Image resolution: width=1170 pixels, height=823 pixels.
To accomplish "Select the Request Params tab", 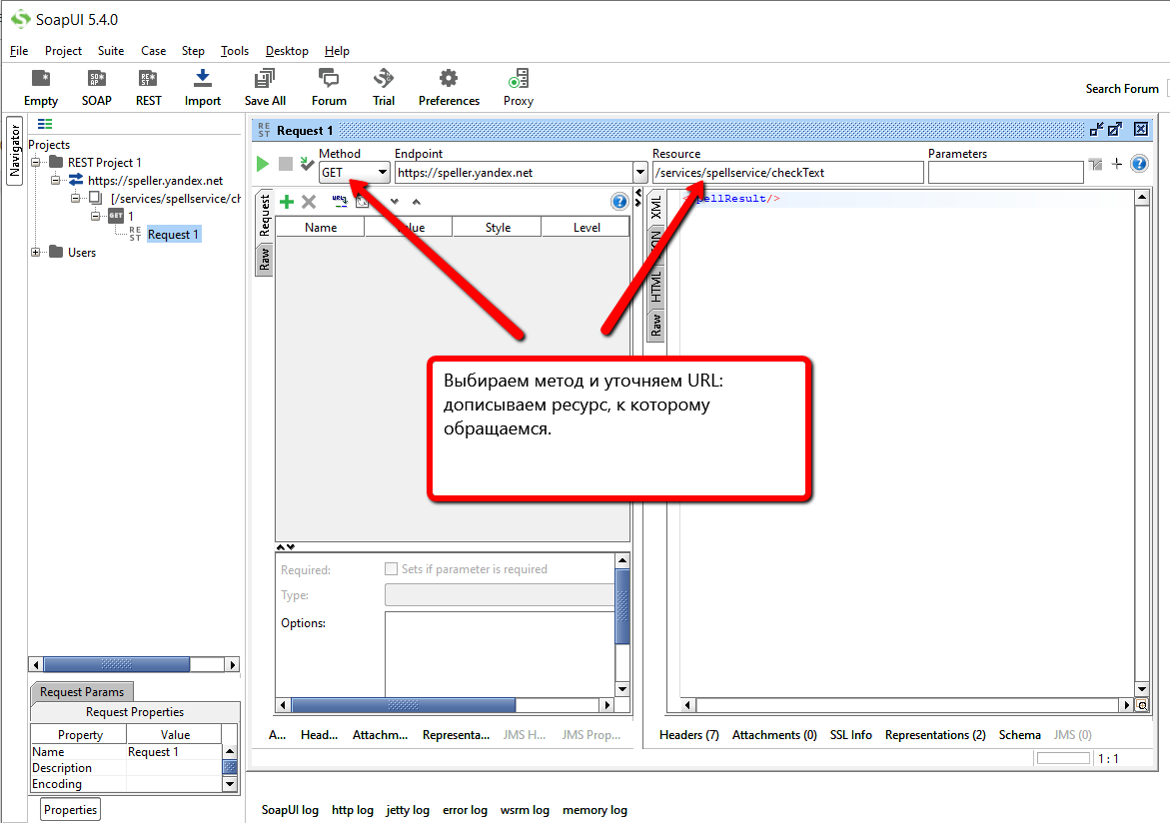I will 81,692.
